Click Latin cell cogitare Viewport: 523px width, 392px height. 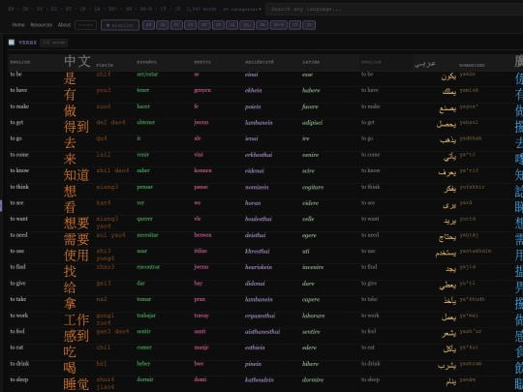[313, 187]
